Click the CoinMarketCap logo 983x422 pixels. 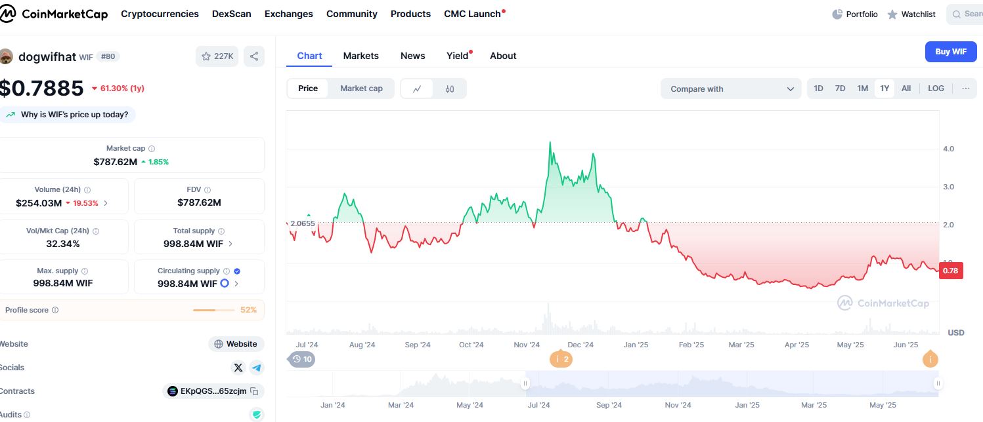[54, 14]
